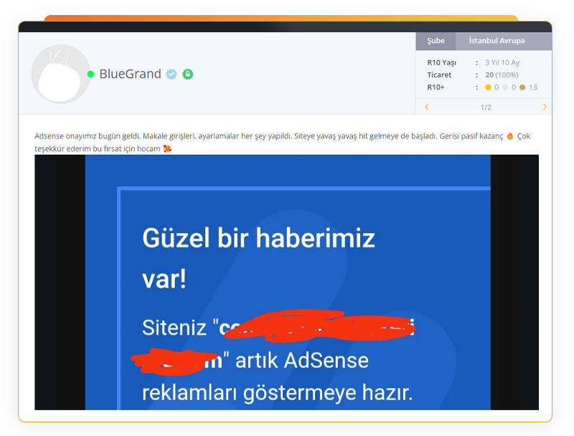This screenshot has height=436, width=574.
Task: Click the blue verified badge next to BlueGrand
Action: point(171,75)
